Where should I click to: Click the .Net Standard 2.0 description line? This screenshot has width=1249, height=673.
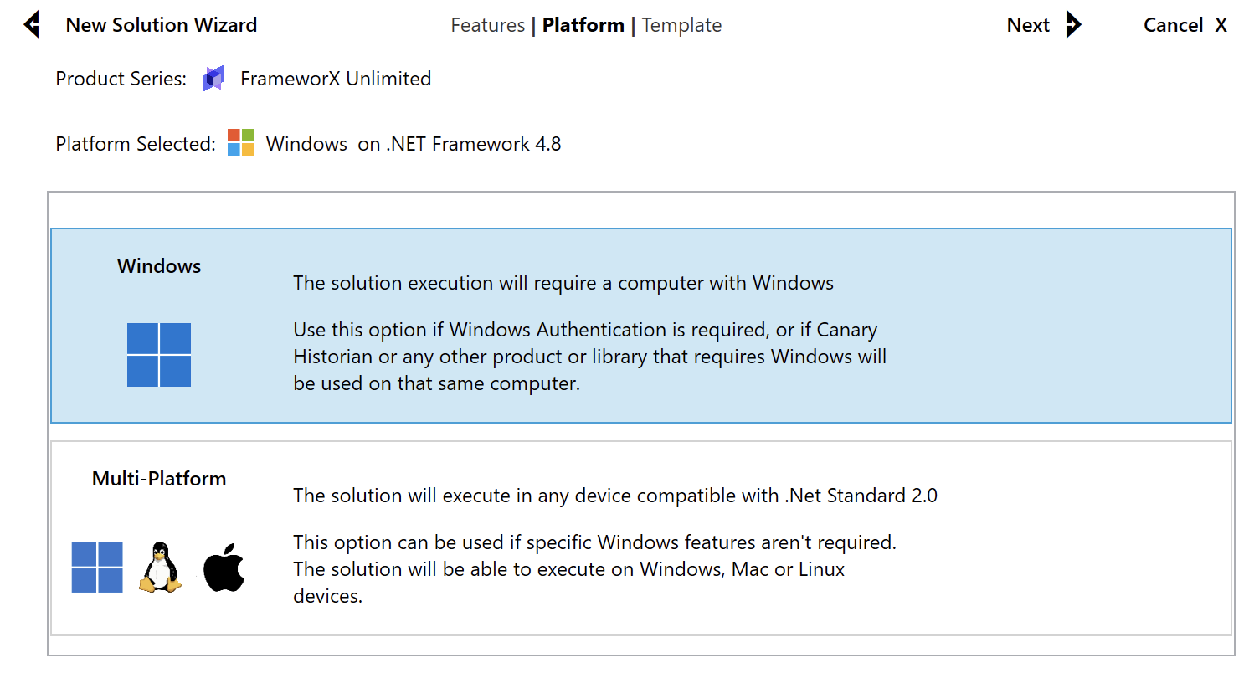tap(614, 496)
